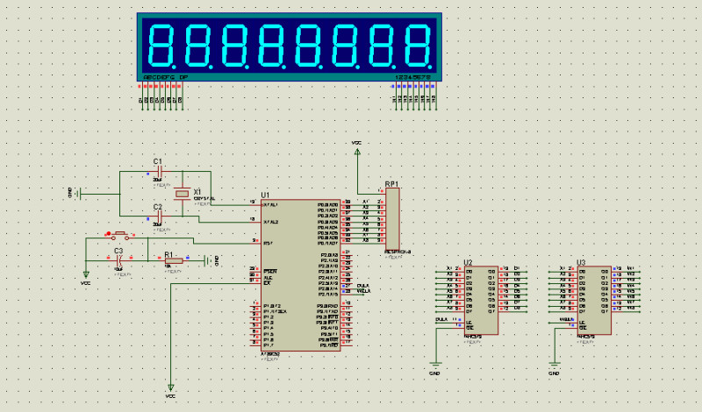Select capacitor C1 symbol

pyautogui.click(x=158, y=172)
